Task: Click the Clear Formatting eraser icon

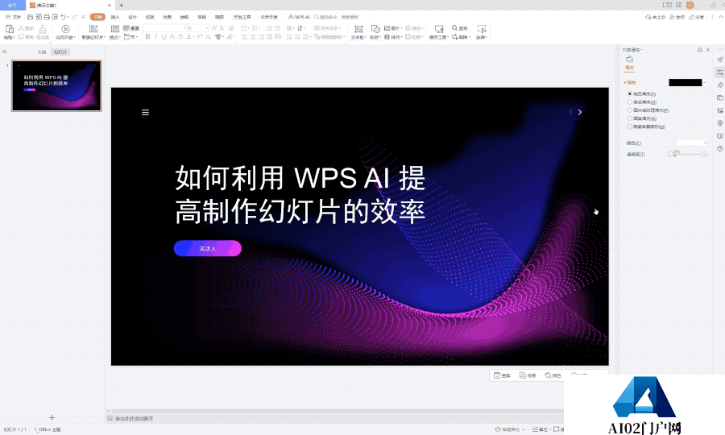Action: (x=232, y=28)
